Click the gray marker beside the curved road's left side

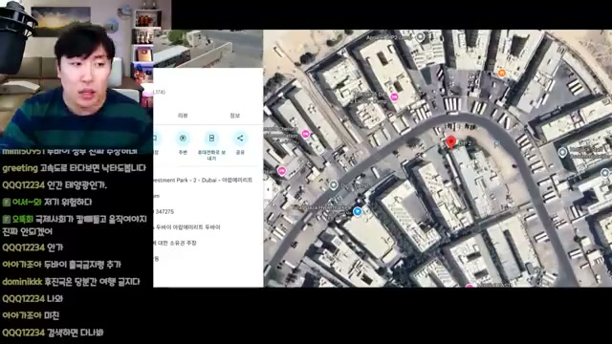pyautogui.click(x=334, y=184)
